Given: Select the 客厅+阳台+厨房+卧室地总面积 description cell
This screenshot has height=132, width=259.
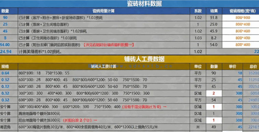Looking at the screenshot, I should [104, 18].
